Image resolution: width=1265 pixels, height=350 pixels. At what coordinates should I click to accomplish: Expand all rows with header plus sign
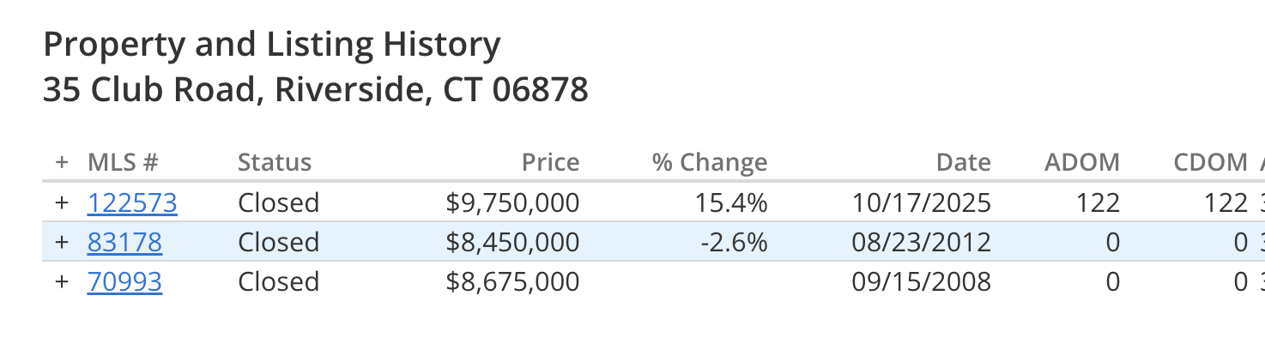coord(61,163)
